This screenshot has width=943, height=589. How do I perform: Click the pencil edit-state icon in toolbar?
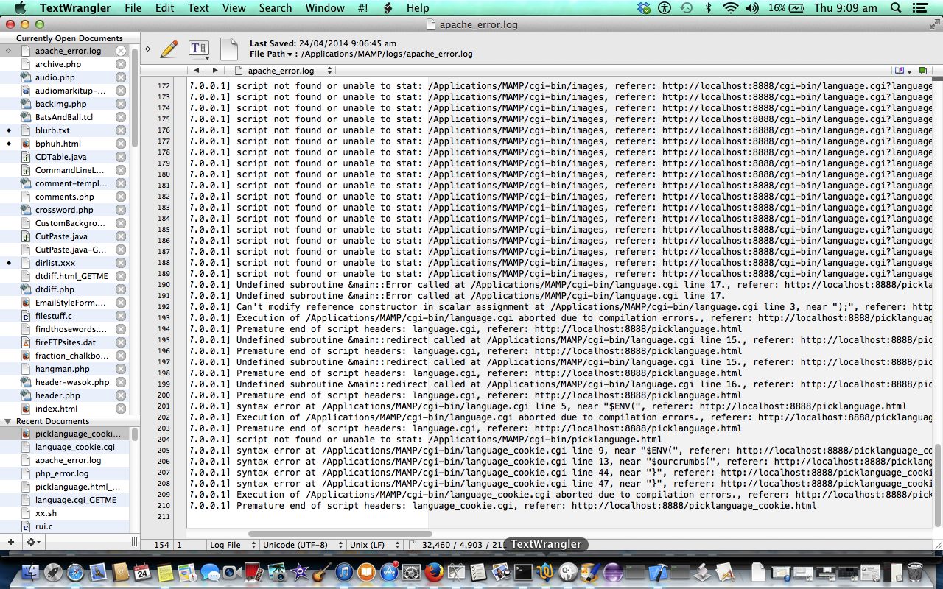(x=169, y=49)
